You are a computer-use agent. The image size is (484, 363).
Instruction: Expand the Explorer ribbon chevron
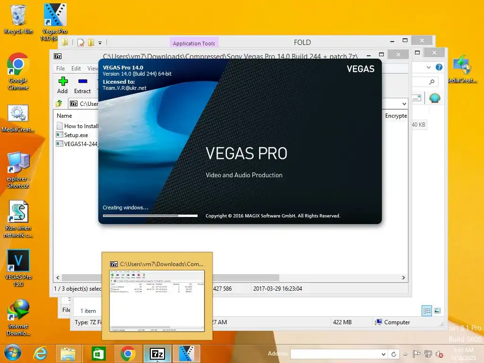[x=428, y=67]
